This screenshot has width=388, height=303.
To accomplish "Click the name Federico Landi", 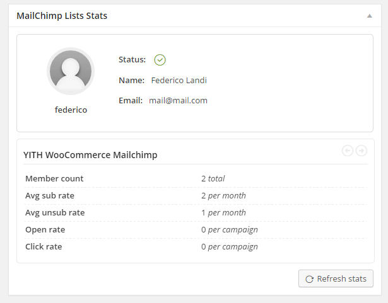I will coord(179,81).
